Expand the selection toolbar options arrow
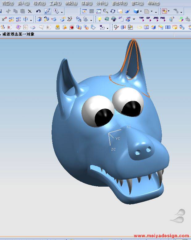The width and height of the screenshot is (191, 240). click(181, 12)
